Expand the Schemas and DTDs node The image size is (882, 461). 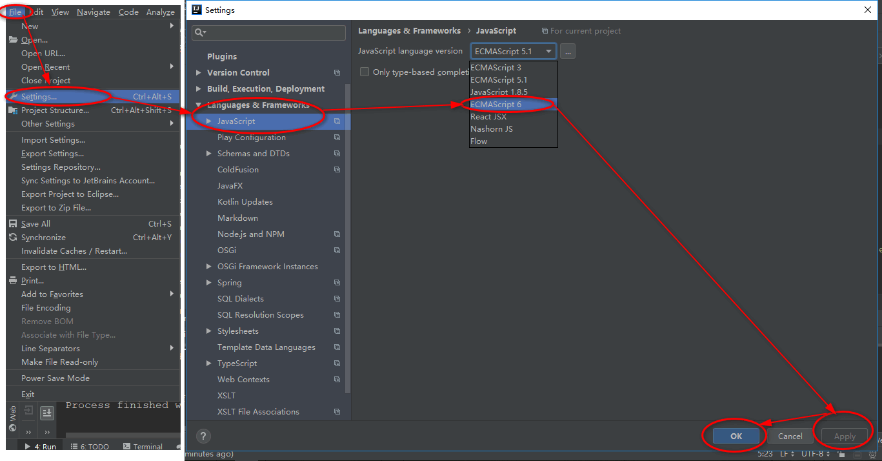click(209, 154)
